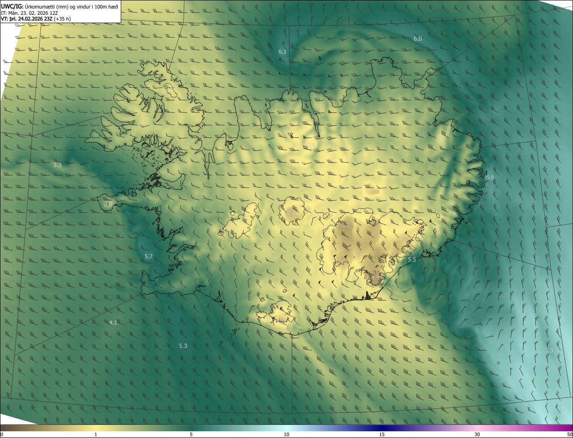Screen dimensions: 573x438
Task: Click the 6.9 value label off the east coast
Action: point(490,178)
